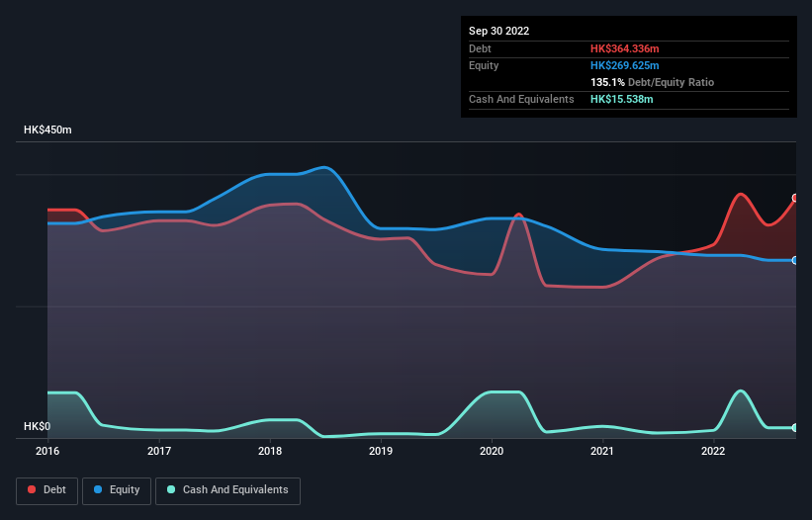Image resolution: width=812 pixels, height=520 pixels.
Task: Click the 2016 x-axis label
Action: pyautogui.click(x=47, y=451)
